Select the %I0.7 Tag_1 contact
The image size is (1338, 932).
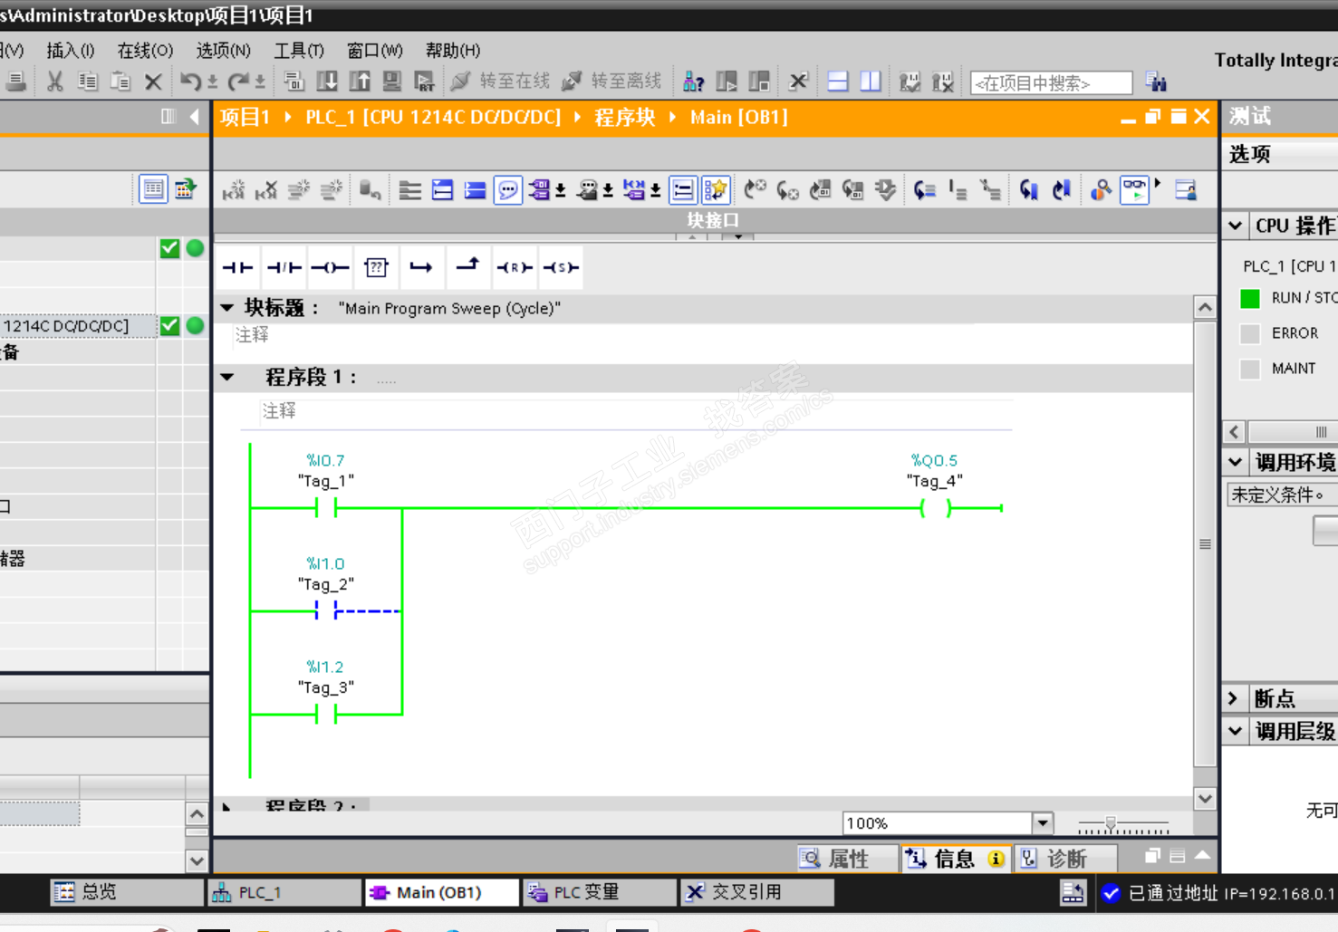point(326,508)
